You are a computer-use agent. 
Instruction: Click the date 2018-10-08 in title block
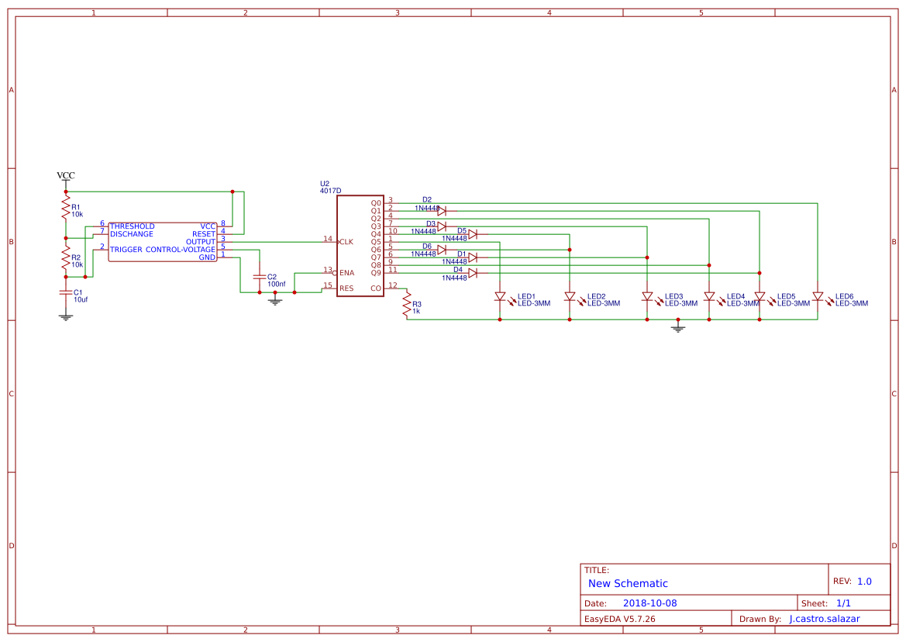[x=652, y=602]
